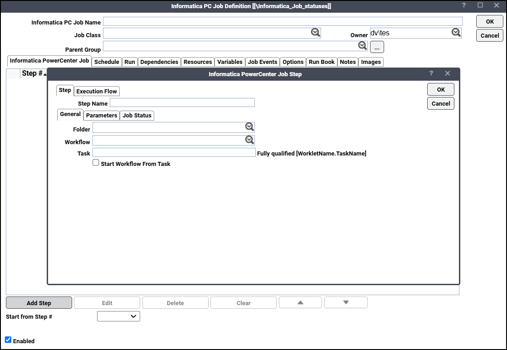Click the Clear button
507x350 pixels.
(244, 303)
